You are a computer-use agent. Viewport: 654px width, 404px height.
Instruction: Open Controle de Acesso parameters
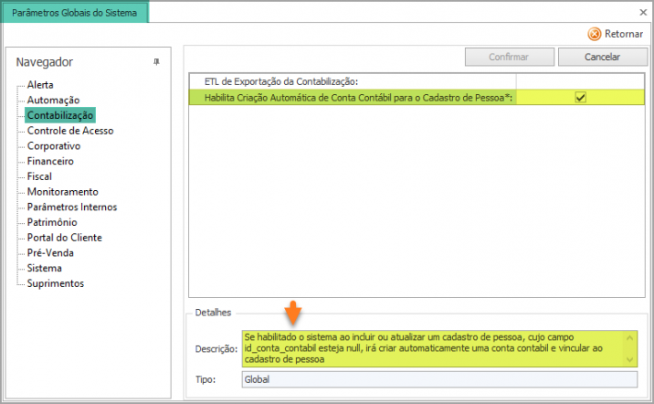70,131
